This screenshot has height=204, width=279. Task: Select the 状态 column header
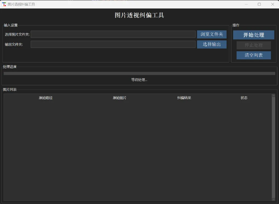coord(244,98)
